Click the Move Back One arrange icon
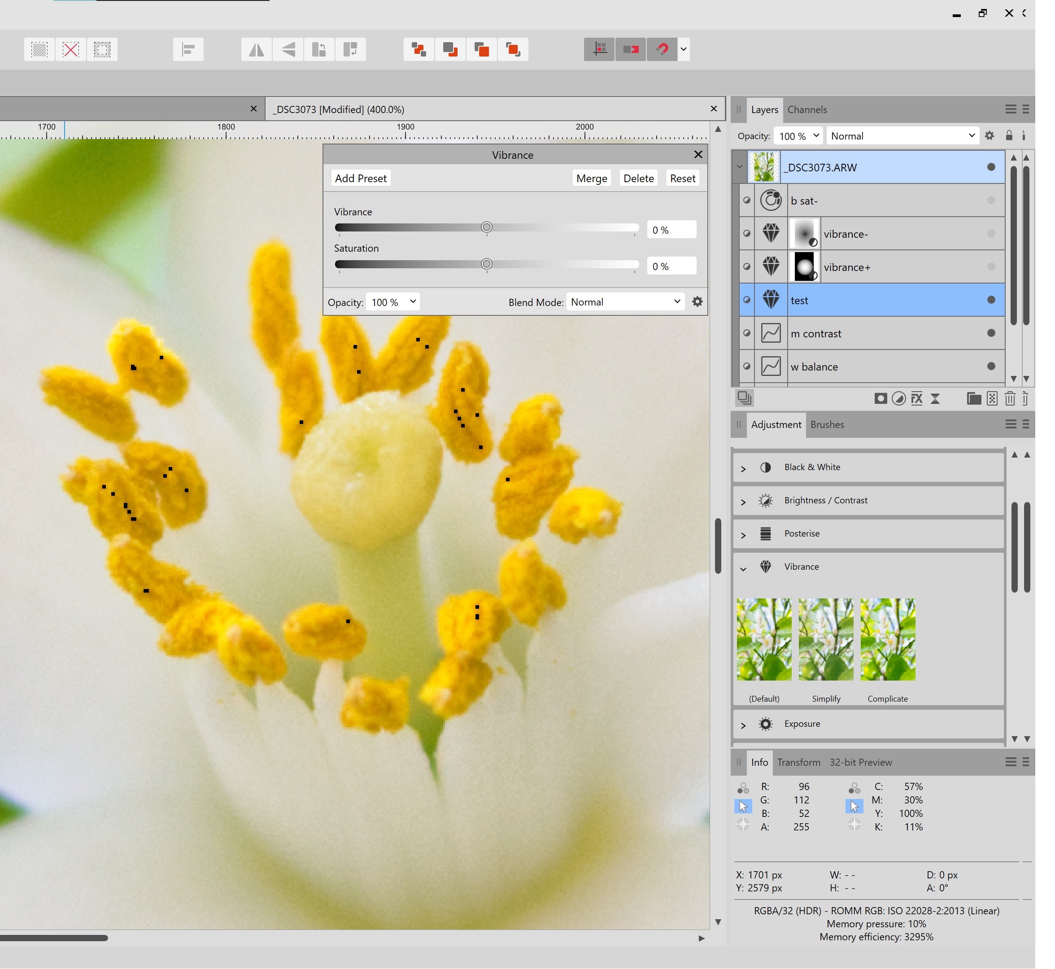1055x969 pixels. point(450,50)
